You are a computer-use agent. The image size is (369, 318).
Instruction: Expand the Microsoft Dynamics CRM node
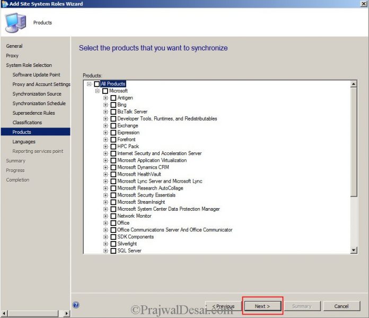tap(106, 167)
